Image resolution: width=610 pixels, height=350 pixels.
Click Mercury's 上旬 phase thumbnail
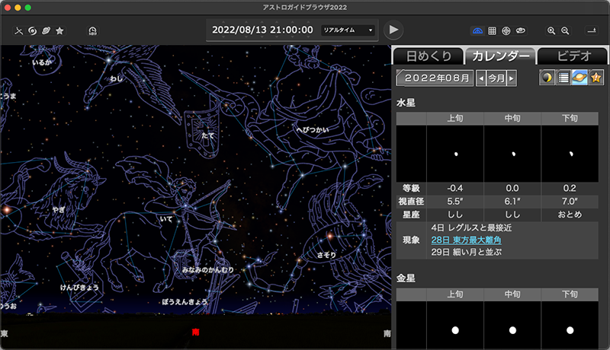tap(455, 154)
